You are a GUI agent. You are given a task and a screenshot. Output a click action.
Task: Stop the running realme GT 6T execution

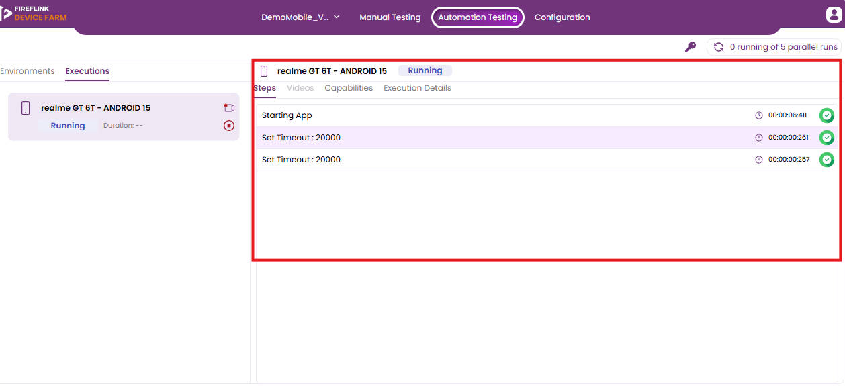point(229,126)
